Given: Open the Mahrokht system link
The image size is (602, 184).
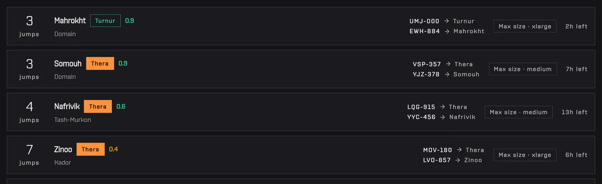Looking at the screenshot, I should tap(70, 21).
